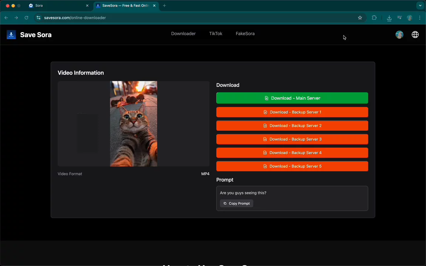The height and width of the screenshot is (266, 426).
Task: Bookmark this page with the star icon
Action: 360,18
